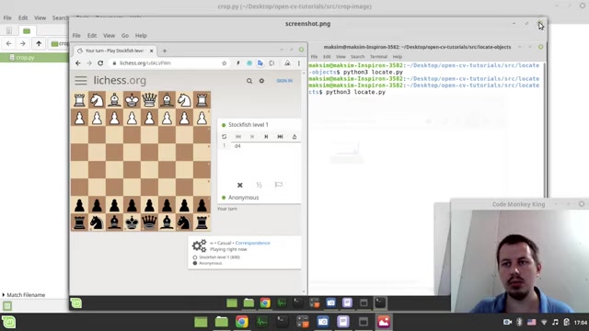Click the abort game X icon

239,185
